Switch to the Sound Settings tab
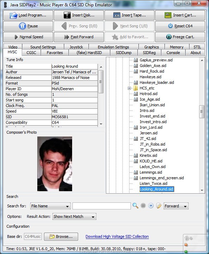Image resolution: width=209 pixels, height=254 pixels. [x=43, y=47]
